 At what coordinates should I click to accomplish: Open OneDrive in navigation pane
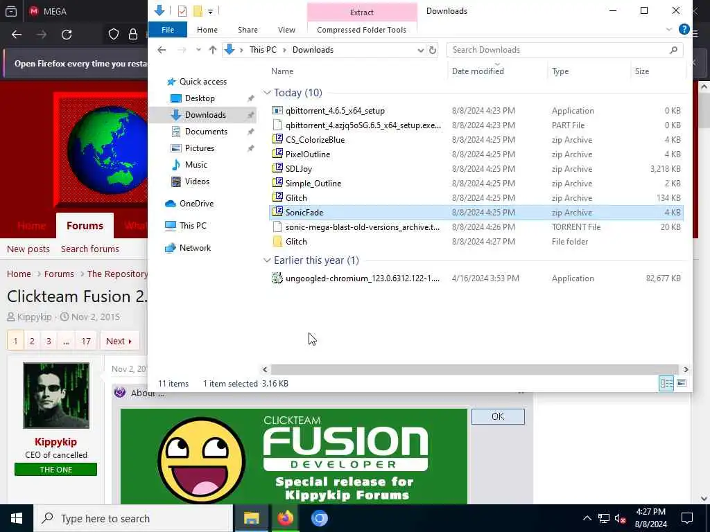(x=196, y=204)
